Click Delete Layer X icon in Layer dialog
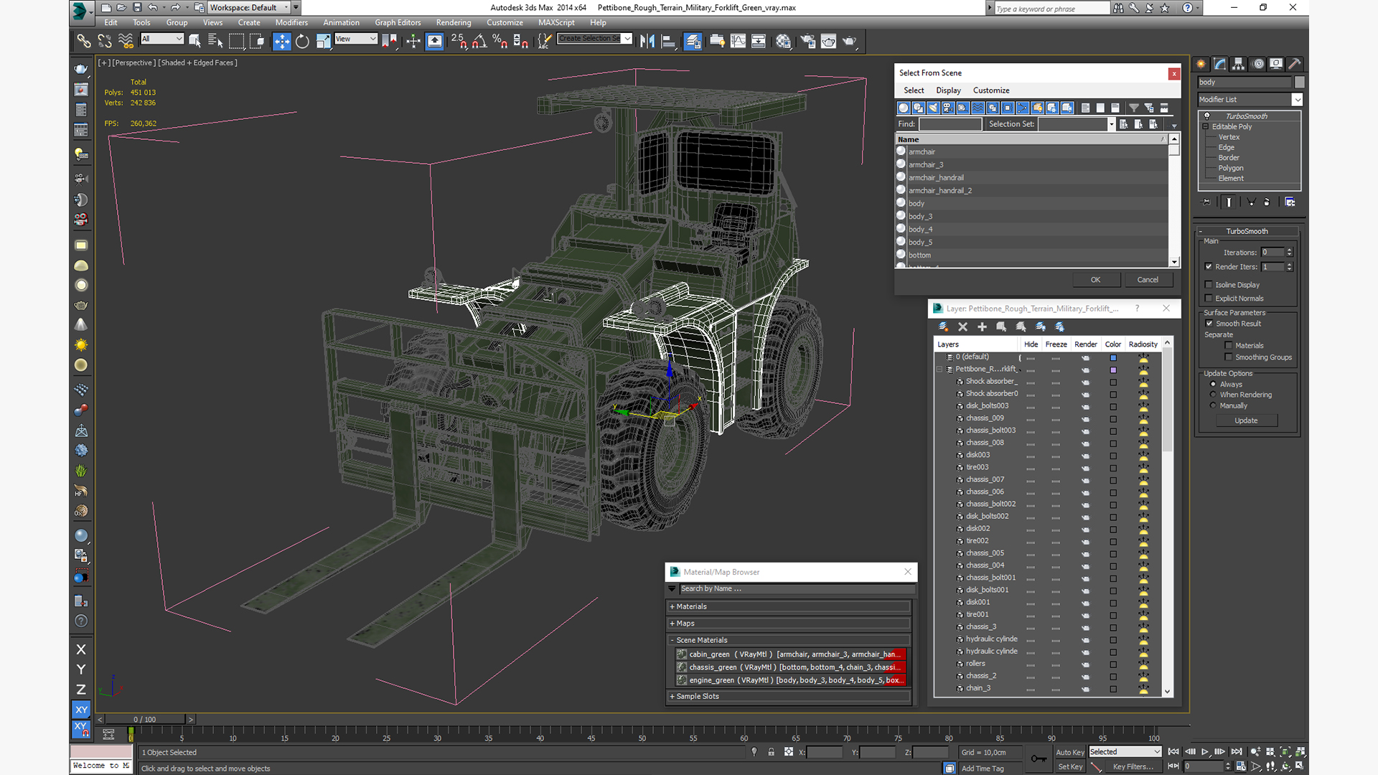Viewport: 1378px width, 775px height. pos(963,327)
